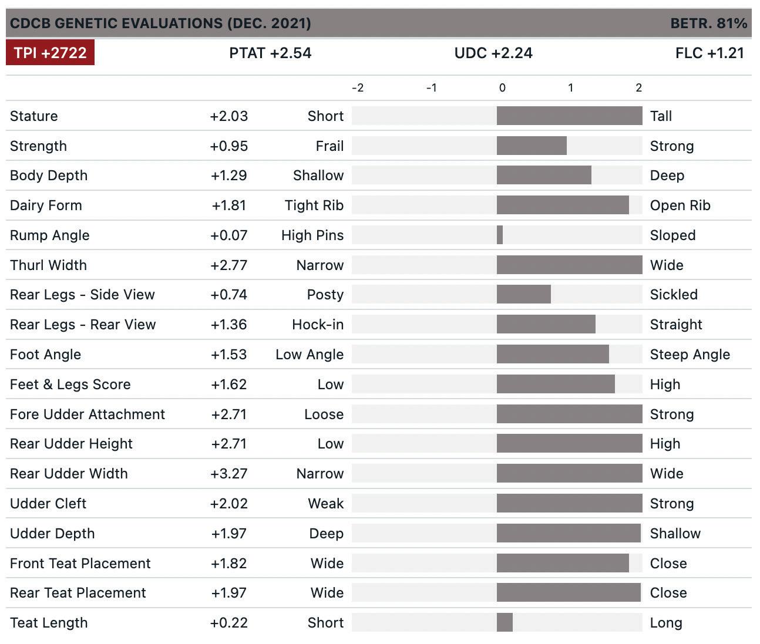The width and height of the screenshot is (760, 644).
Task: Select the UDC +2.24 score
Action: click(x=493, y=53)
